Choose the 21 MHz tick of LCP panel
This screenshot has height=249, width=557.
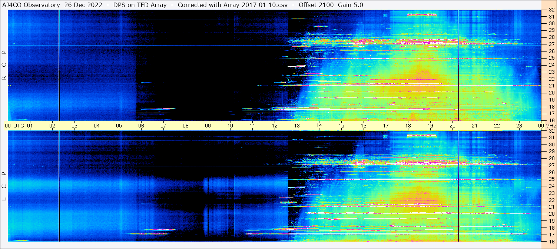tap(551, 207)
